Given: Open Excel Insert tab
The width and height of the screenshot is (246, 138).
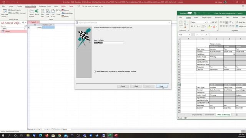Looking at the screenshot, I should pyautogui.click(x=196, y=18).
